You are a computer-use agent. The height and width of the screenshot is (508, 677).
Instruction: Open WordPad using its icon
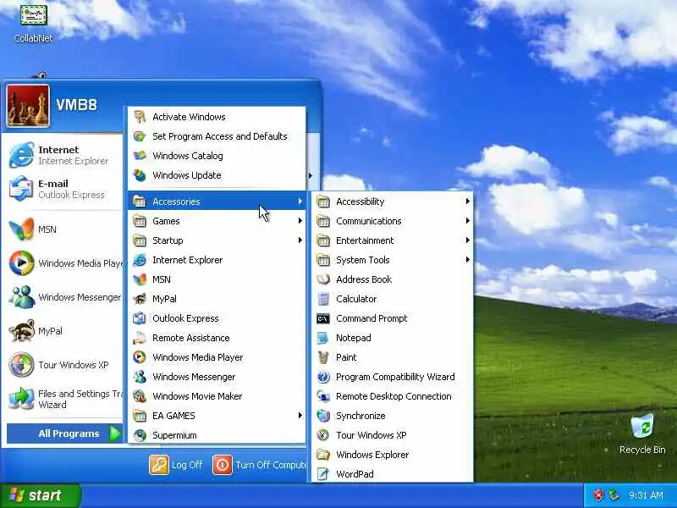[323, 474]
